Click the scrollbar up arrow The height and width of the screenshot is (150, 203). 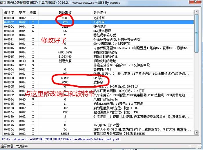[x=197, y=13]
